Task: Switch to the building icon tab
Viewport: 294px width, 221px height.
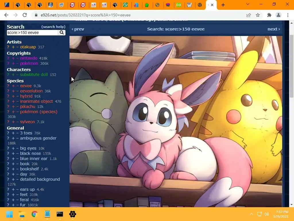Action: pos(51,5)
